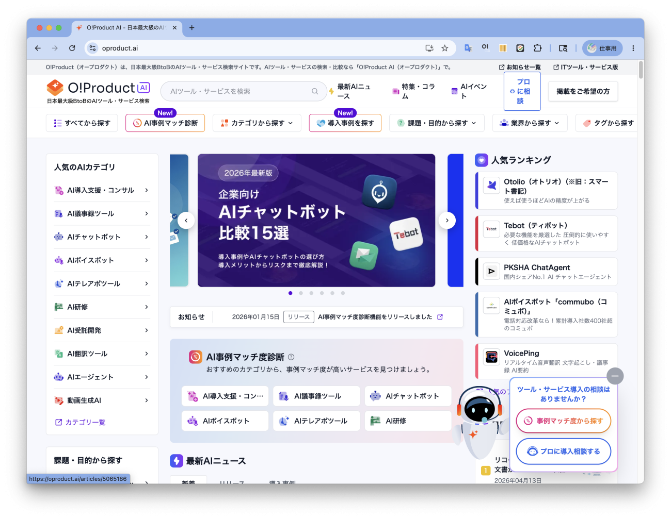Click プロに相談 header button
671x519 pixels.
point(522,91)
